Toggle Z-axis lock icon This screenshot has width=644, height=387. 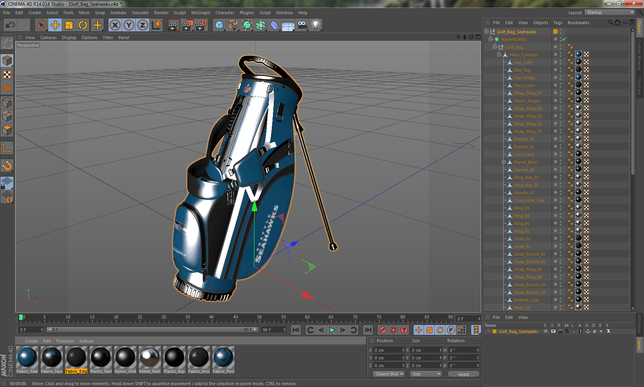(x=143, y=25)
